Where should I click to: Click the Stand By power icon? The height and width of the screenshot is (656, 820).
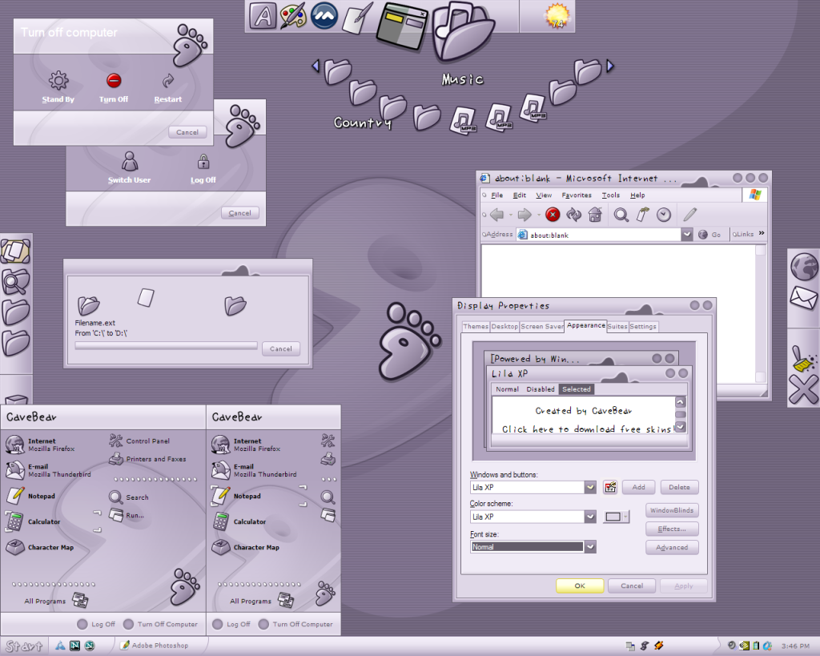point(58,81)
